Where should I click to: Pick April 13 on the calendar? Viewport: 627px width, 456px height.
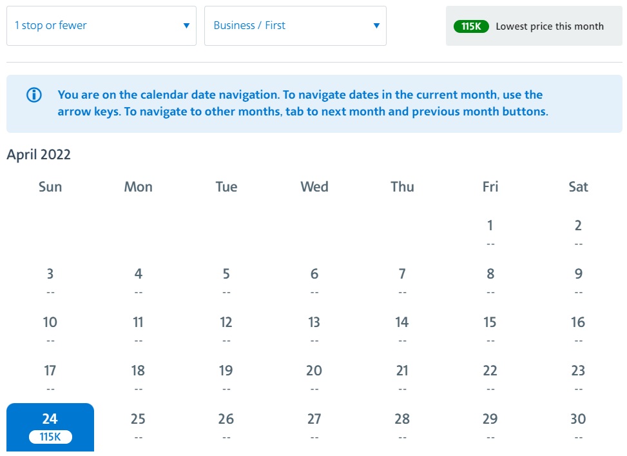pyautogui.click(x=314, y=330)
